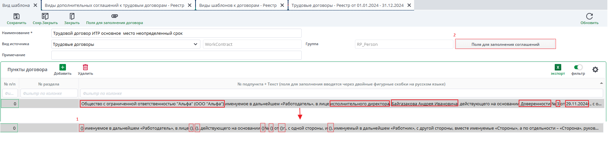
Task: Select row 0 number cell
Action: coord(10,104)
